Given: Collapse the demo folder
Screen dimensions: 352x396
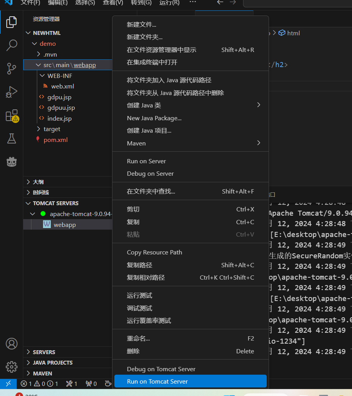Looking at the screenshot, I should [35, 44].
